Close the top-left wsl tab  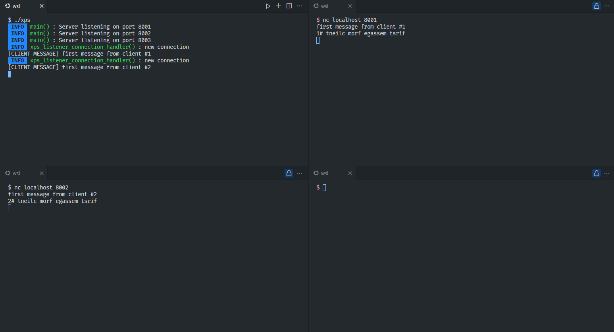point(42,6)
